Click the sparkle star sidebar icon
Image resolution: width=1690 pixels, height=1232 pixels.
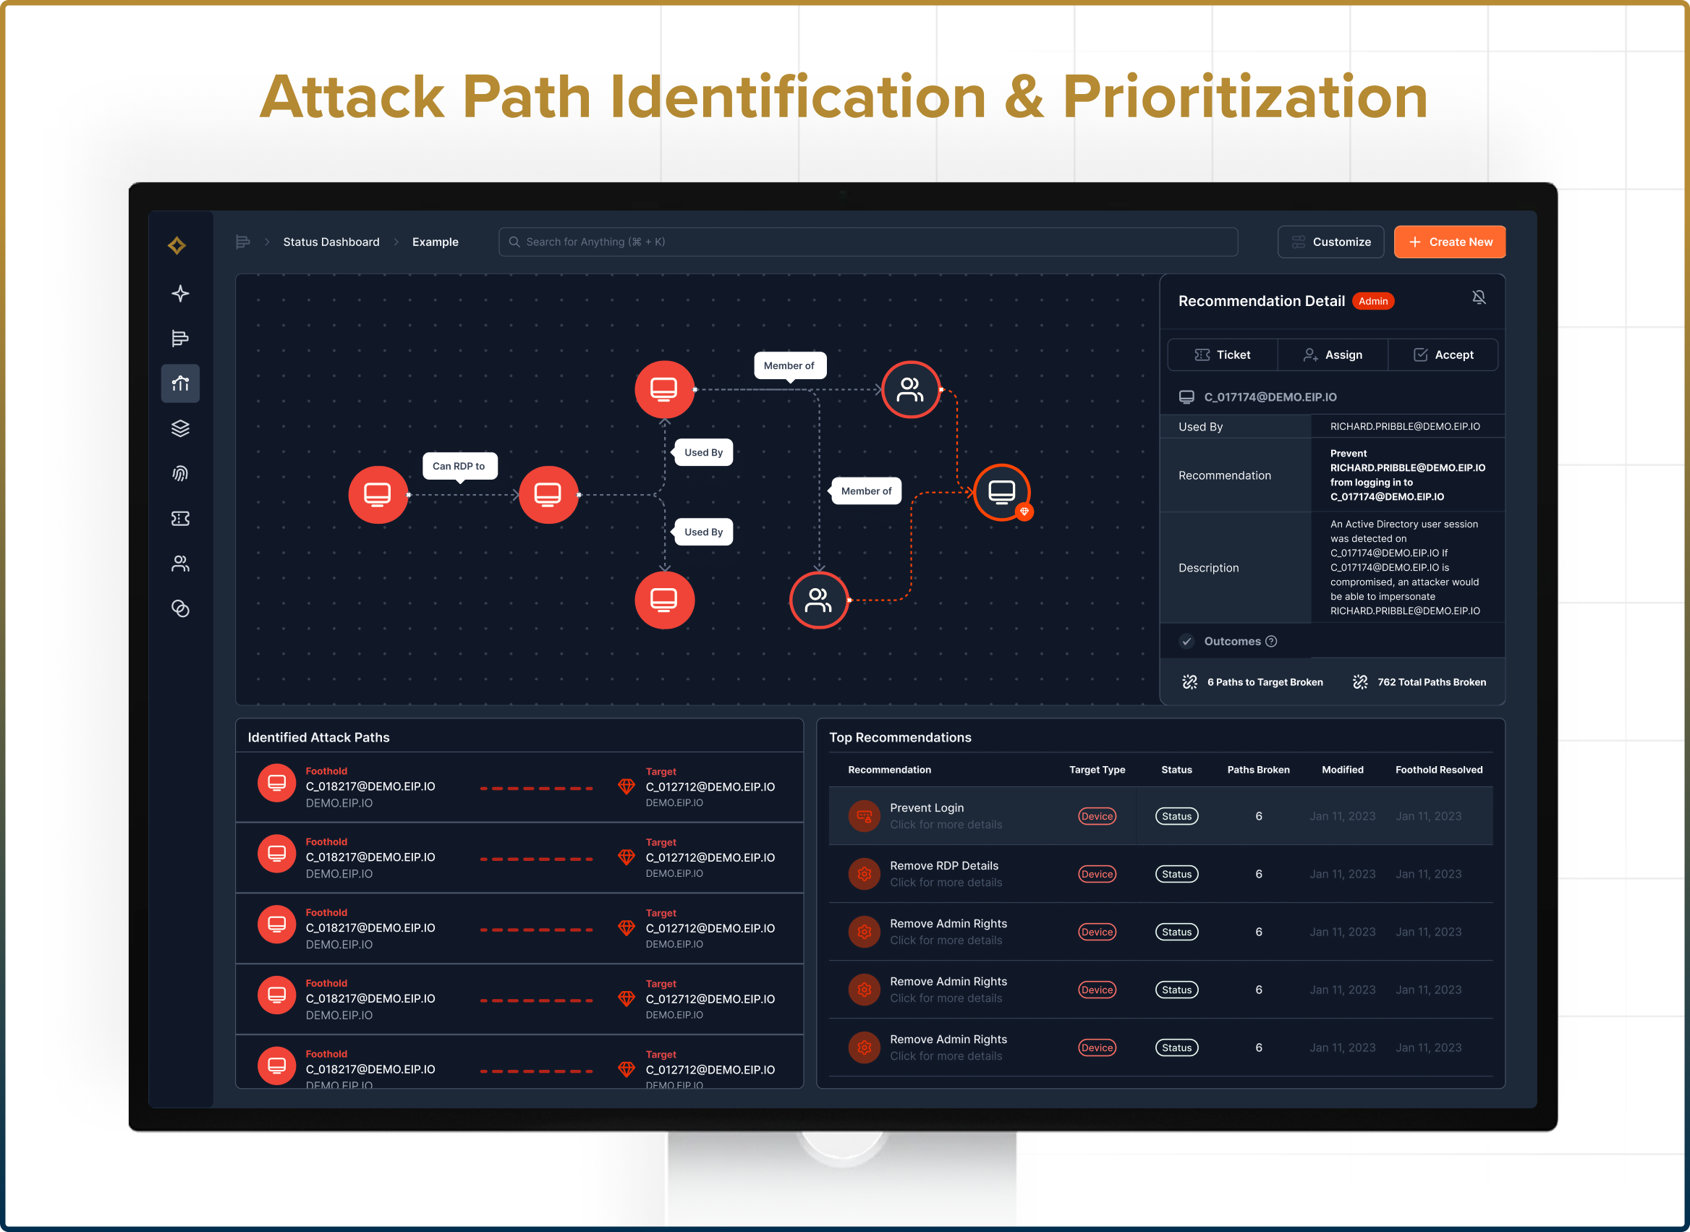point(179,293)
